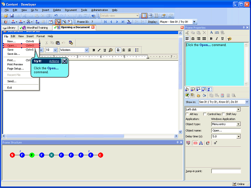Justify bubble text in Frame Properties
This screenshot has height=188, width=251.
pos(204,38)
